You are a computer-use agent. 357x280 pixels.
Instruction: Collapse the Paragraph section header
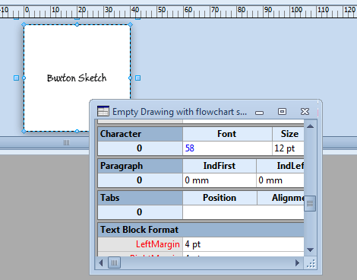(140, 166)
